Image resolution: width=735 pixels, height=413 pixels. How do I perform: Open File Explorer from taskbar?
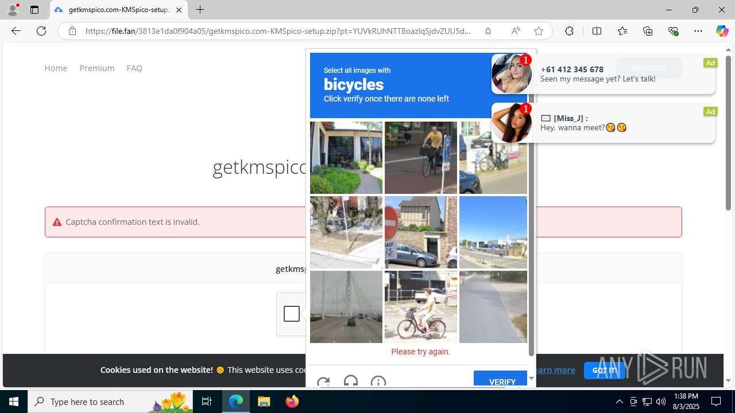pos(264,402)
